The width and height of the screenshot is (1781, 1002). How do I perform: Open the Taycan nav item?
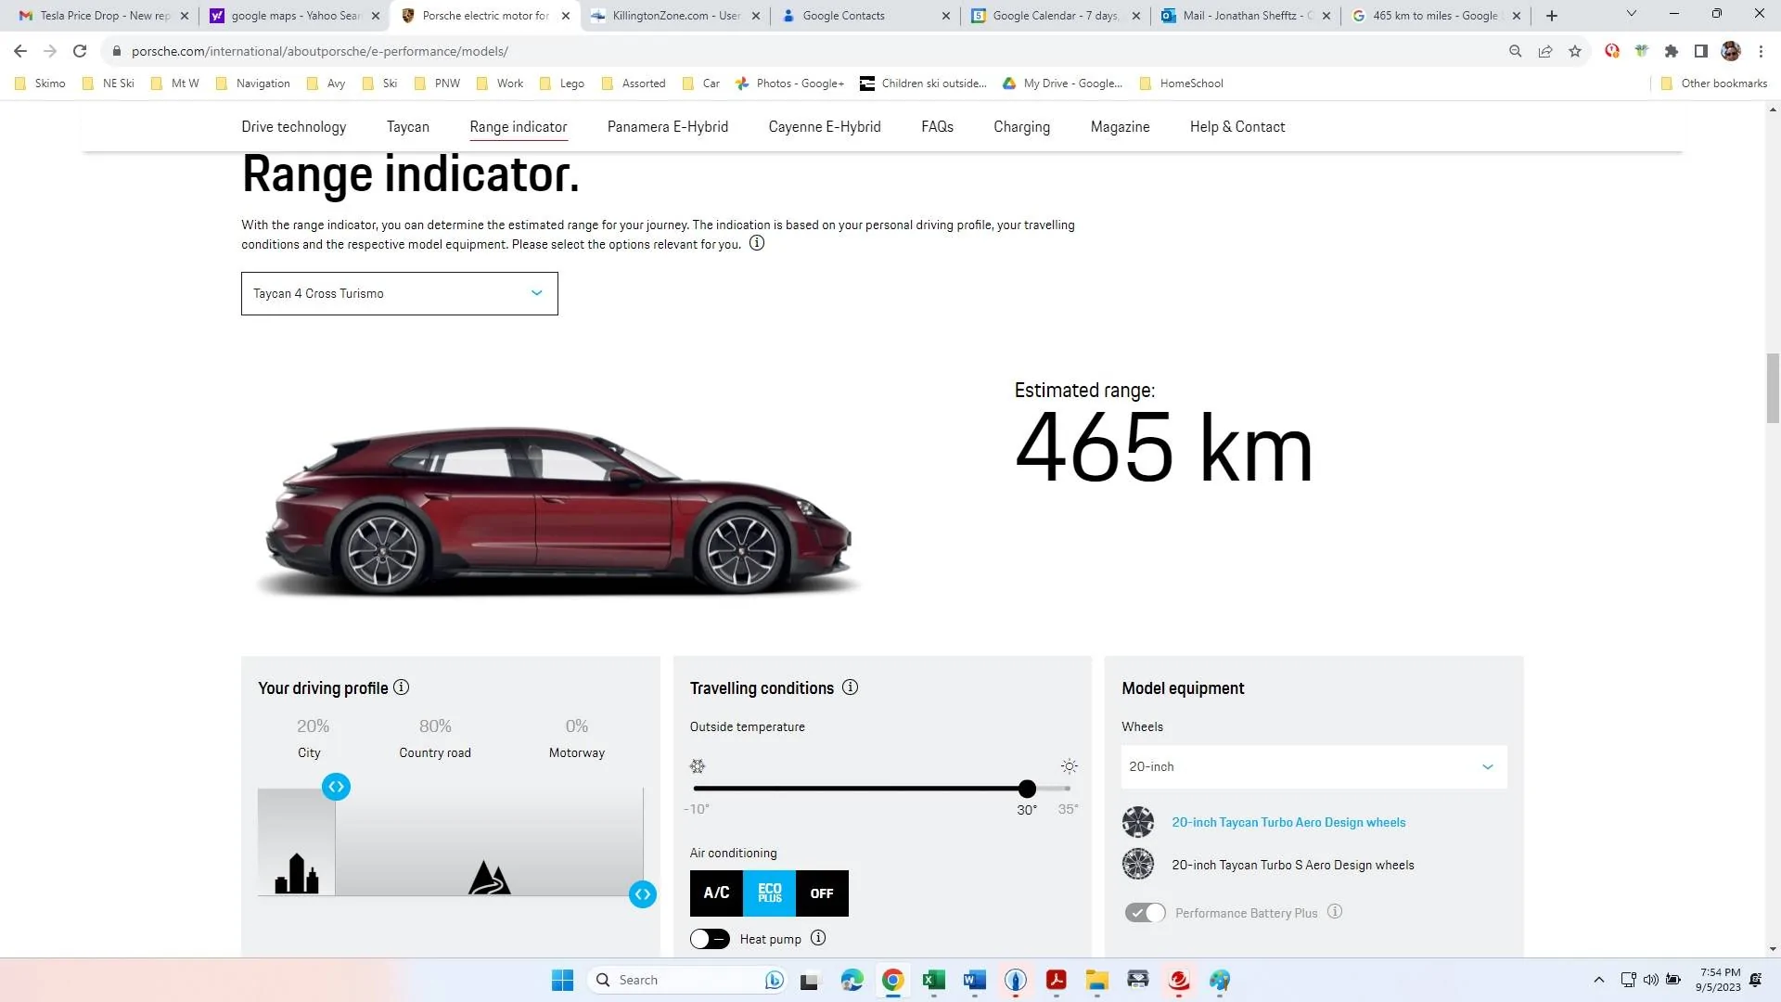tap(408, 127)
